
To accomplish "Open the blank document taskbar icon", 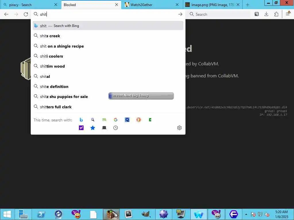I will click(x=93, y=214).
